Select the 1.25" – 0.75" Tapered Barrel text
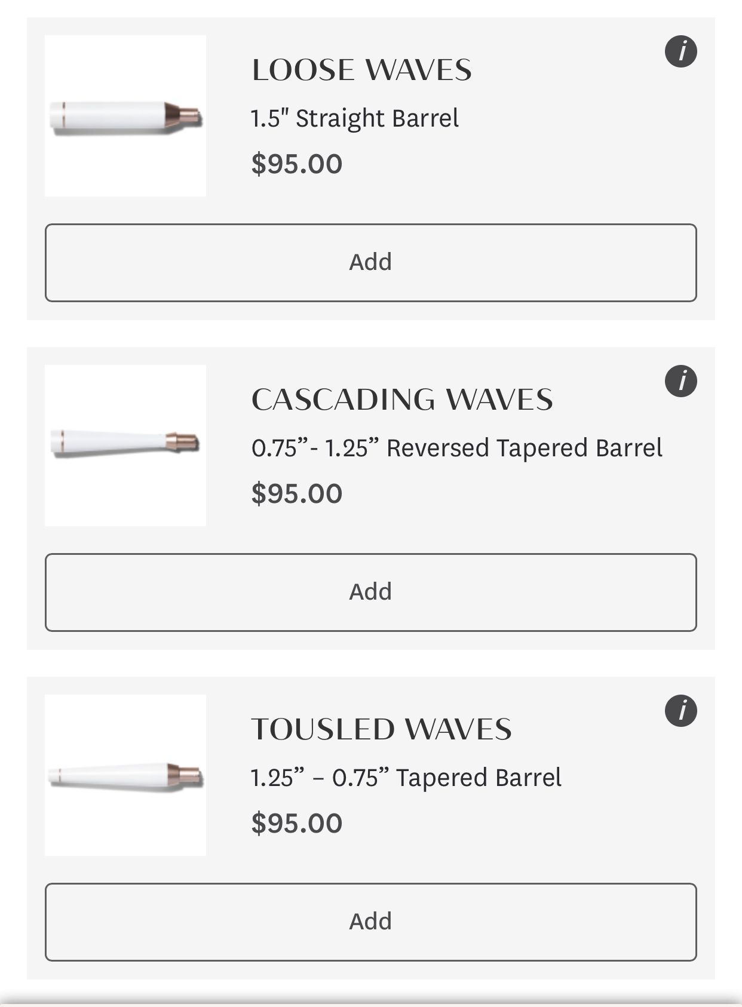The image size is (742, 1007). point(406,778)
